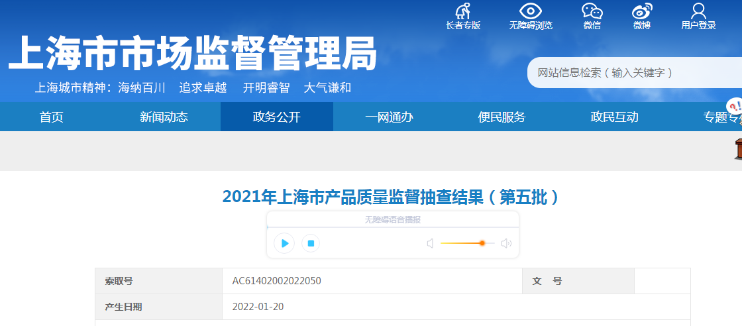Screen dimensions: 742x326
Task: Open the 一网通办 menu item
Action: [x=390, y=117]
